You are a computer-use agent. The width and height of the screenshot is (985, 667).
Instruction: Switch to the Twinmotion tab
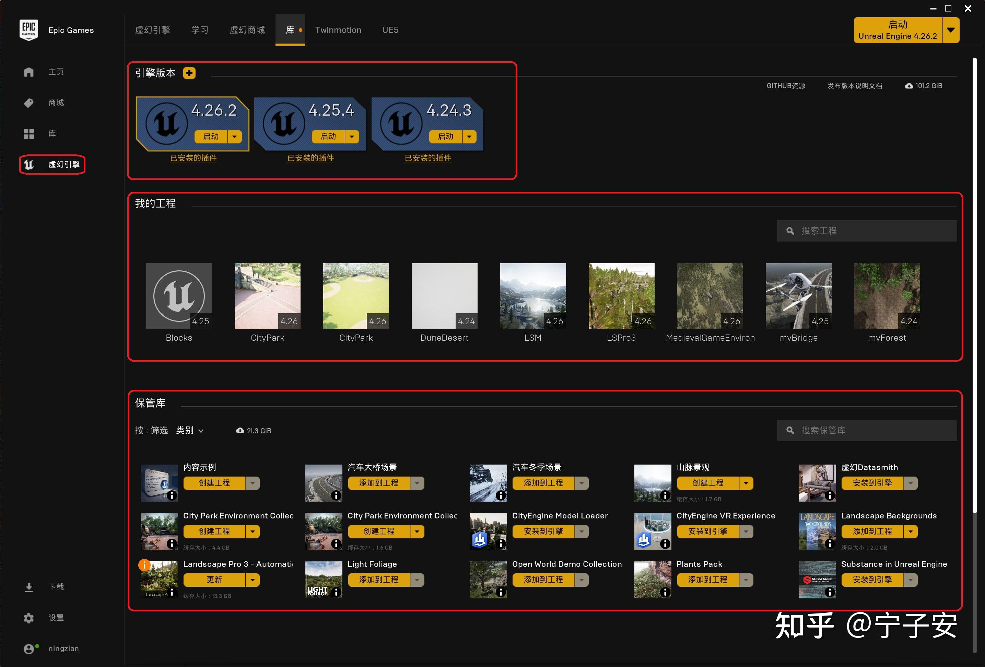click(x=338, y=30)
